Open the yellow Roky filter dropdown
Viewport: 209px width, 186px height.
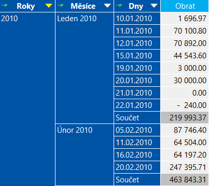coord(49,6)
